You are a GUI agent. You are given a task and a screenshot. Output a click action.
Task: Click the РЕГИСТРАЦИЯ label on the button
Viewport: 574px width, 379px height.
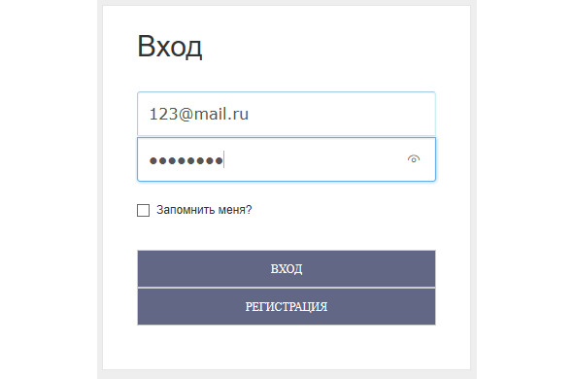click(287, 306)
